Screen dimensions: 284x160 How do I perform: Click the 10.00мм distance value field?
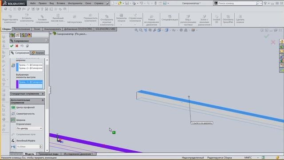[x=28, y=147]
